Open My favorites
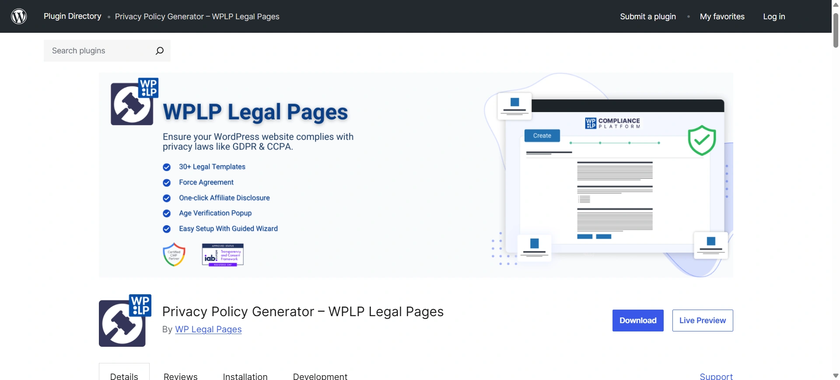The height and width of the screenshot is (380, 840). point(722,16)
